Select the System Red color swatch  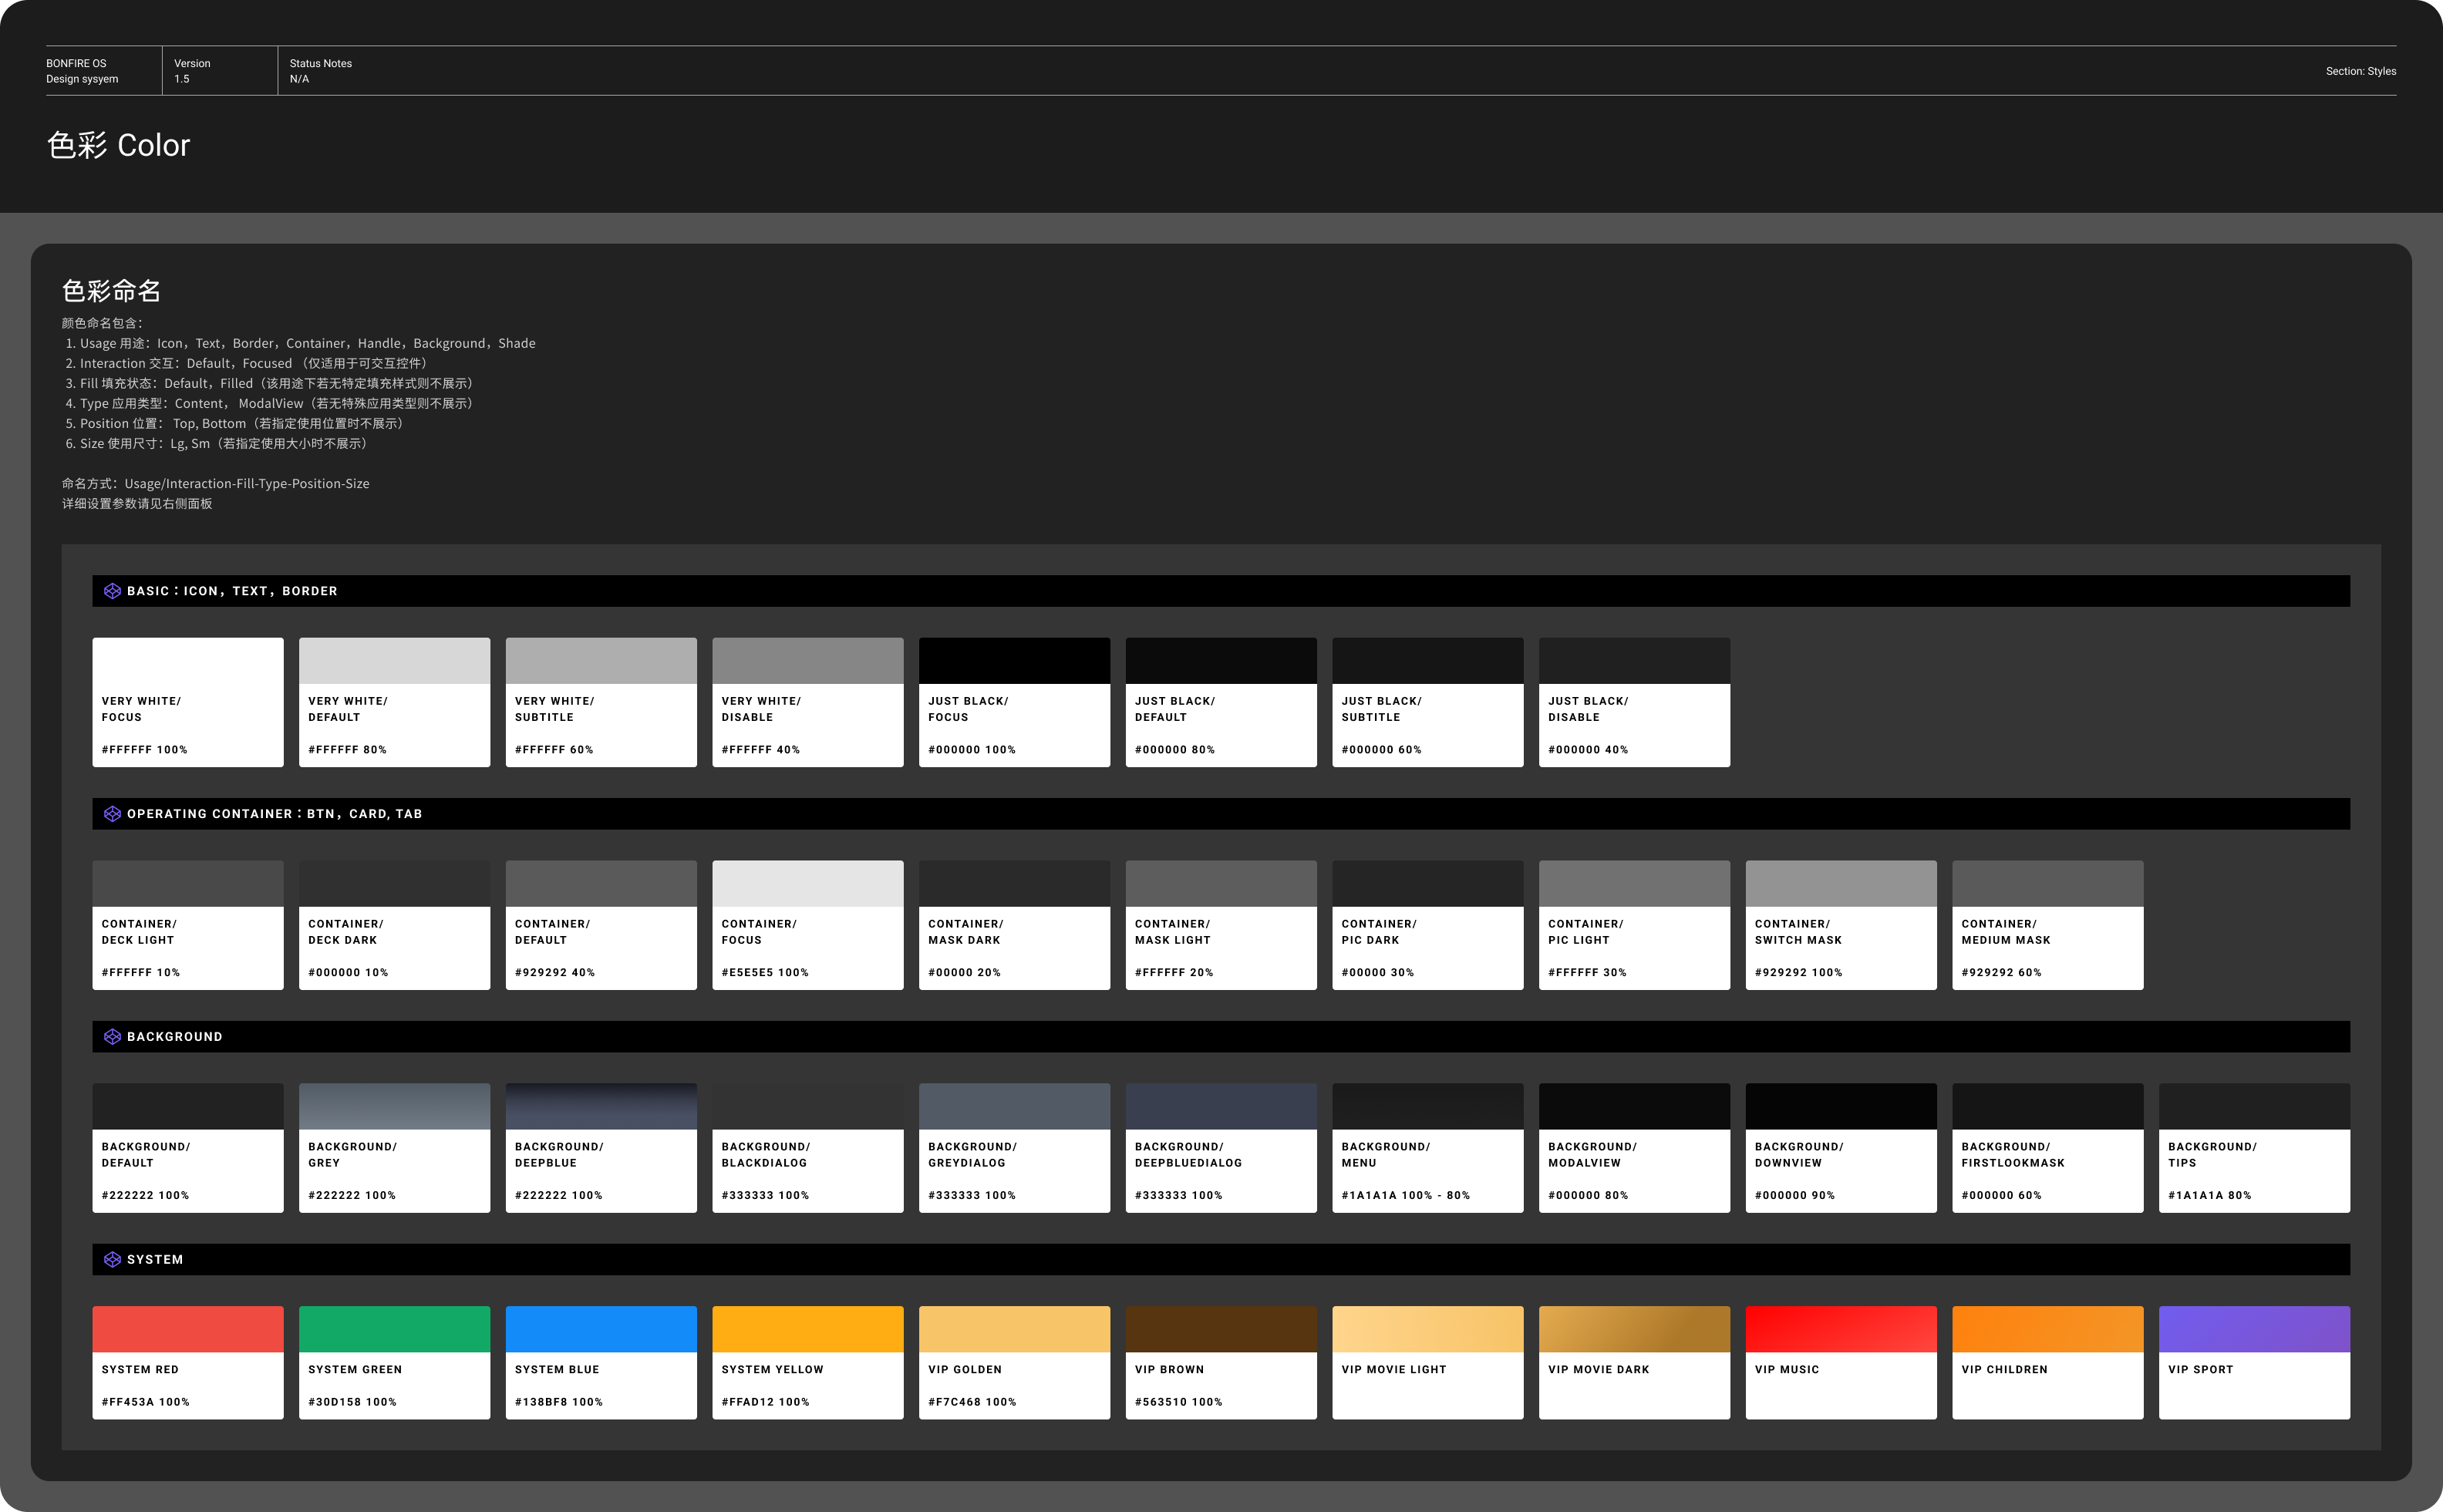[187, 1329]
